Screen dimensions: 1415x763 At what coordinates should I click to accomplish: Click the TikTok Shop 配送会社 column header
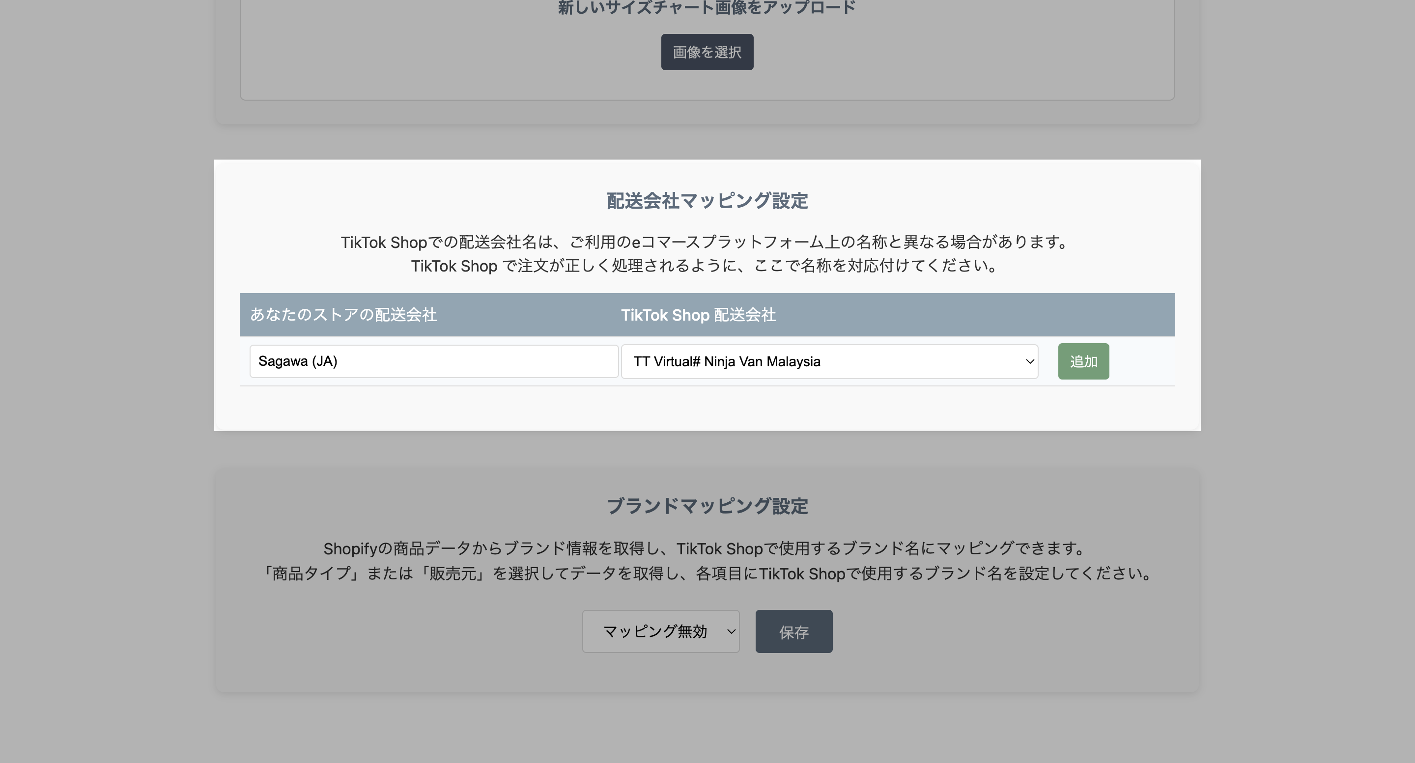(x=698, y=315)
